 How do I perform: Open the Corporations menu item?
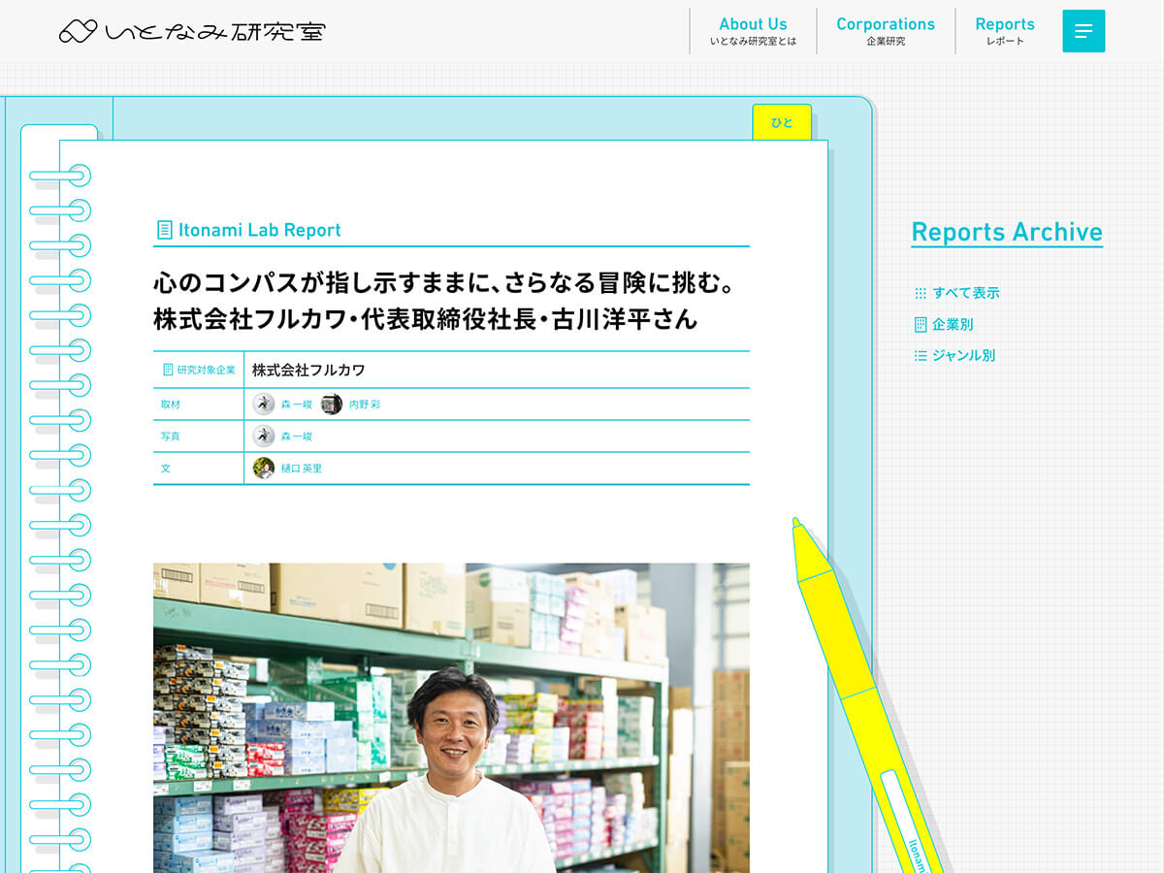886,31
